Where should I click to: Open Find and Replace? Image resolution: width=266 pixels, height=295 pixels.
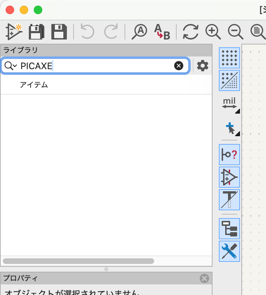point(162,32)
